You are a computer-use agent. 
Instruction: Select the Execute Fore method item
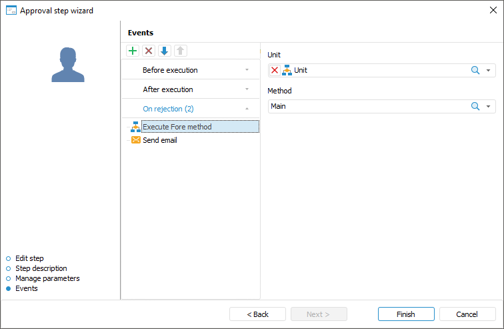177,127
